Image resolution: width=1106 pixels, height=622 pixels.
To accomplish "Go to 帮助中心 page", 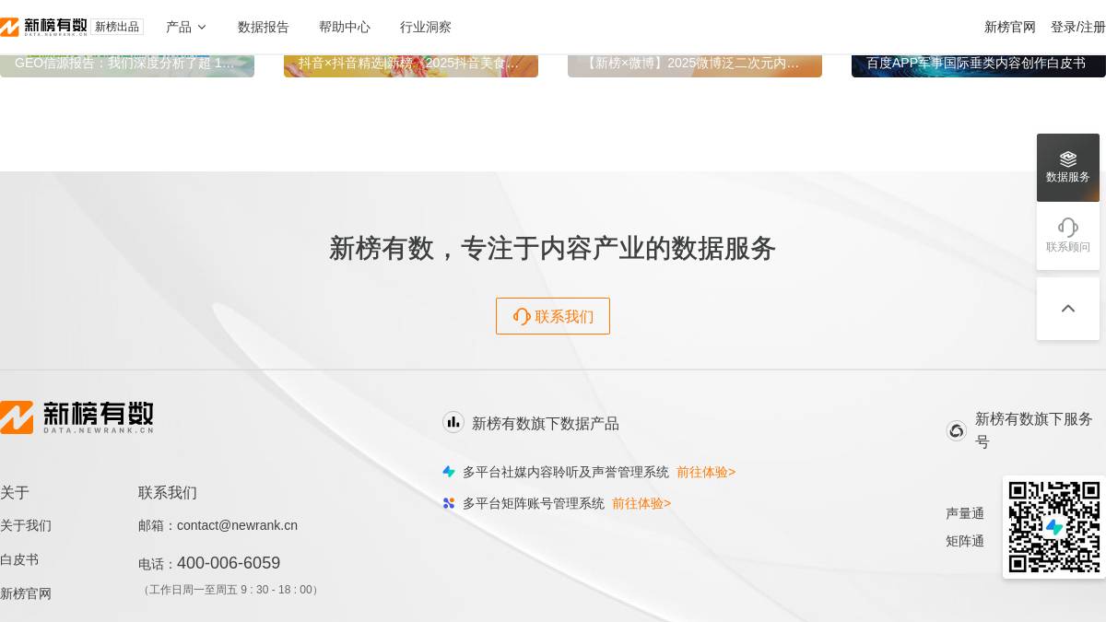I will pos(345,27).
